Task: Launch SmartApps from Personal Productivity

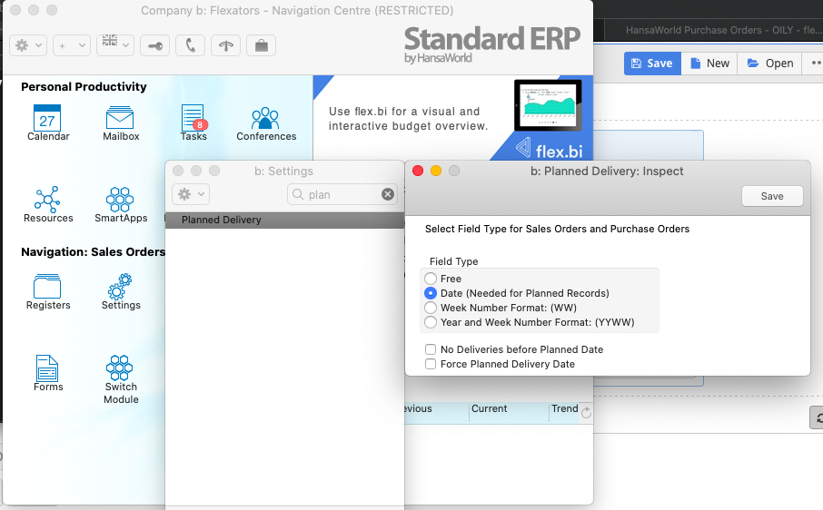Action: point(121,200)
